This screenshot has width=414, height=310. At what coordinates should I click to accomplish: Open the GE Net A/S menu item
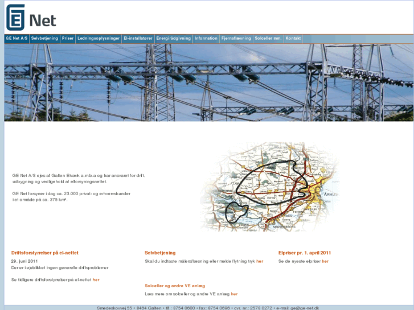pyautogui.click(x=17, y=39)
